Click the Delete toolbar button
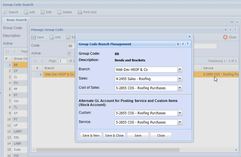This screenshot has height=157, width=241. click(x=64, y=12)
